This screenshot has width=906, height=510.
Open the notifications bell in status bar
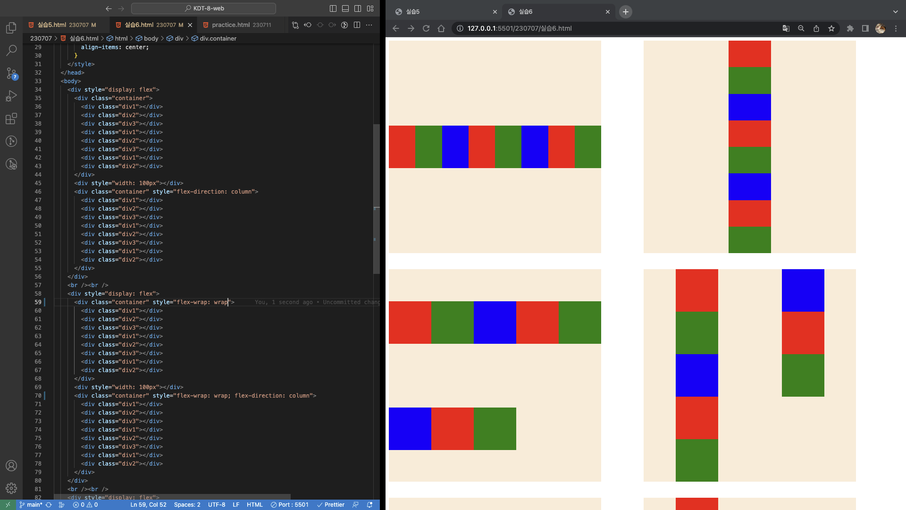370,505
